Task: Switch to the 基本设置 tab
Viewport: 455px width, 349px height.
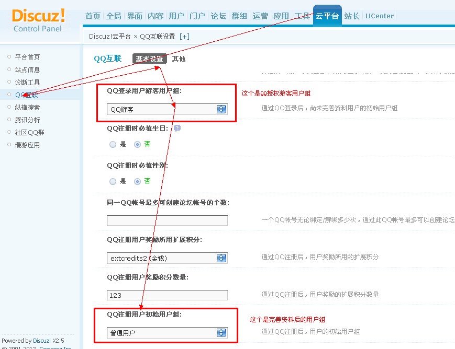Action: pyautogui.click(x=149, y=59)
